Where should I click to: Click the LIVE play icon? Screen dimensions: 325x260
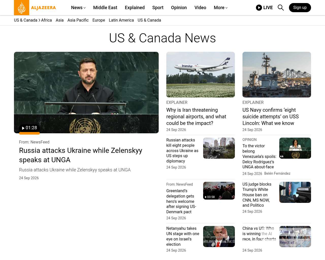259,8
